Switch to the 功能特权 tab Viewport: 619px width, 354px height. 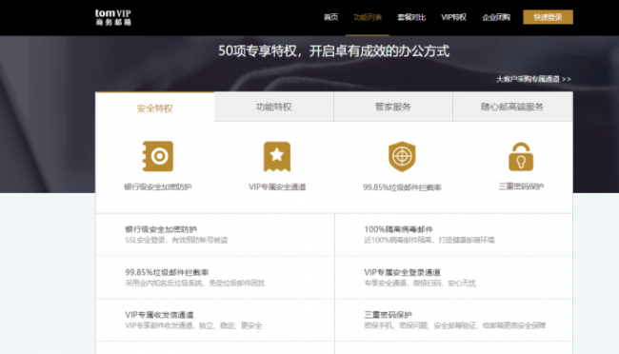pos(274,107)
